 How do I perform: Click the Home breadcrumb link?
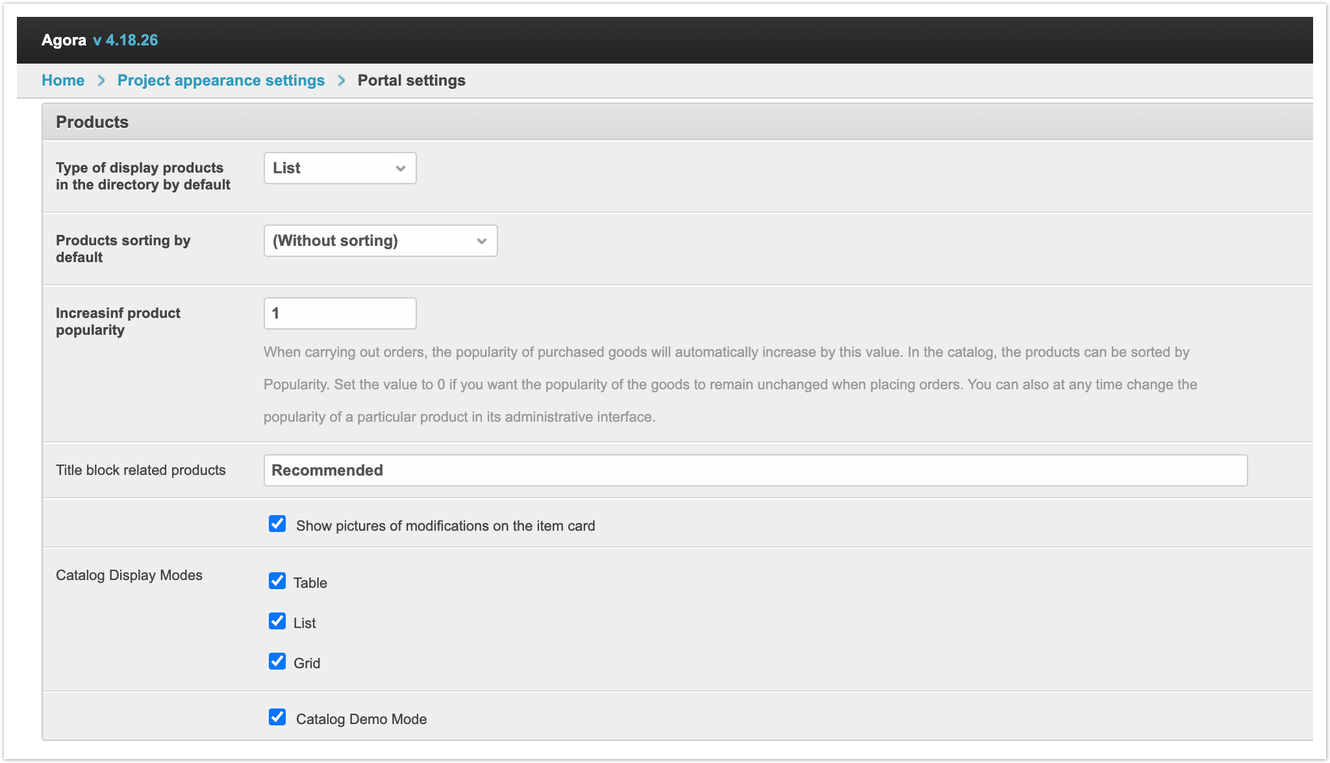(x=63, y=80)
